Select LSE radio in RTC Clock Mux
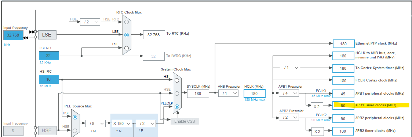This screenshot has height=137, width=412. point(127,35)
